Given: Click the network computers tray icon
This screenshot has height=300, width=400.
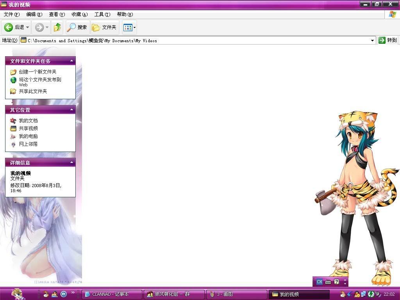Looking at the screenshot, I should (364, 294).
